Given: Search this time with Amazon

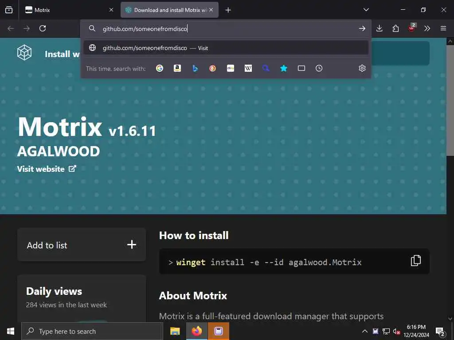Looking at the screenshot, I should pyautogui.click(x=177, y=68).
